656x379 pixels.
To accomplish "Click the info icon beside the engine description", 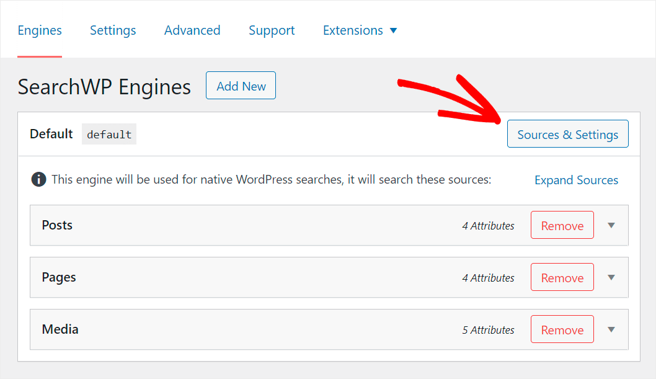I will [38, 179].
